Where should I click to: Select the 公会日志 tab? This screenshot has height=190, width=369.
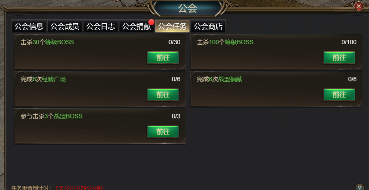click(x=100, y=26)
